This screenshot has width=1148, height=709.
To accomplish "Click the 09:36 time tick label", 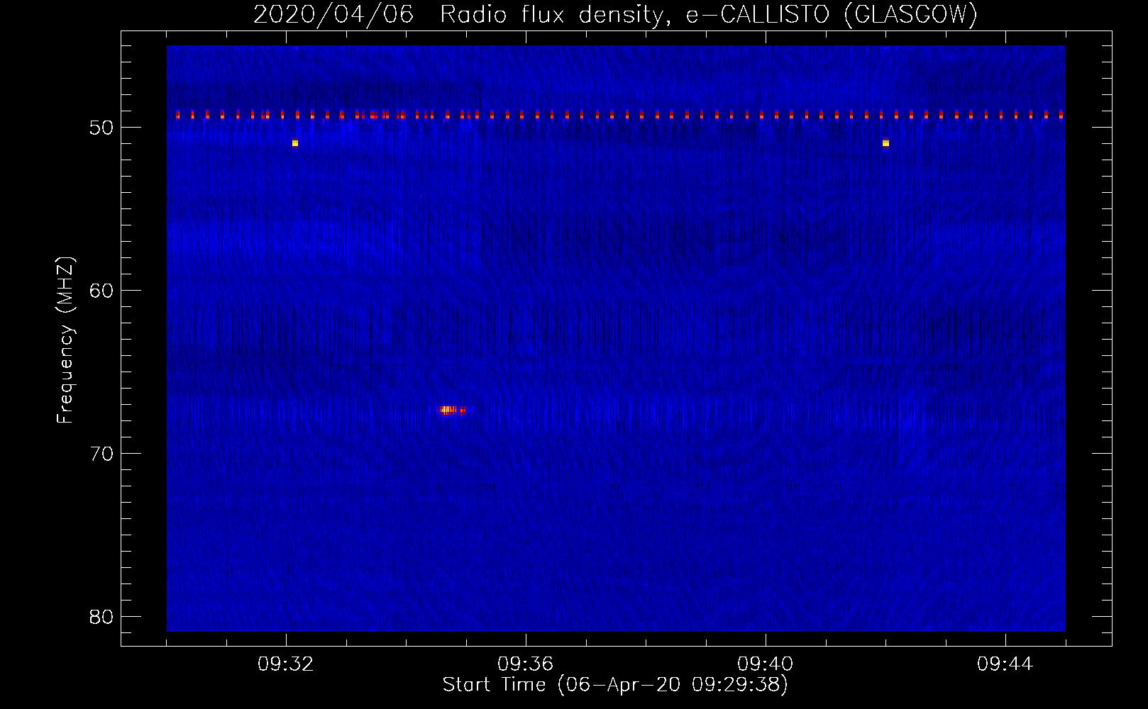I will [526, 664].
